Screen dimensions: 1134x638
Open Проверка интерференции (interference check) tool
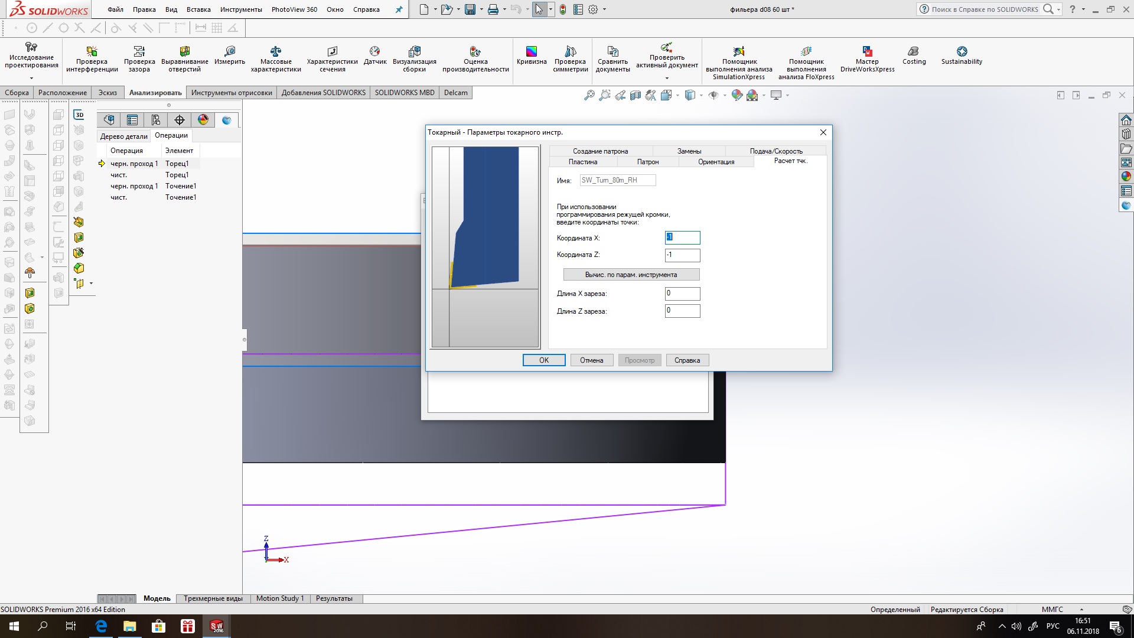pos(92,51)
